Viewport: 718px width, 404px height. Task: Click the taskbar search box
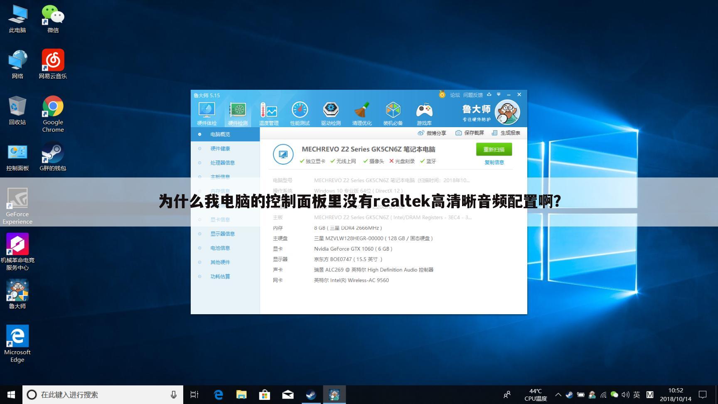(103, 394)
